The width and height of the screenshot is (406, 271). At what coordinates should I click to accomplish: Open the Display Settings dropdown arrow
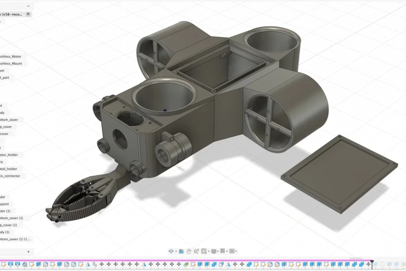[x=218, y=251]
